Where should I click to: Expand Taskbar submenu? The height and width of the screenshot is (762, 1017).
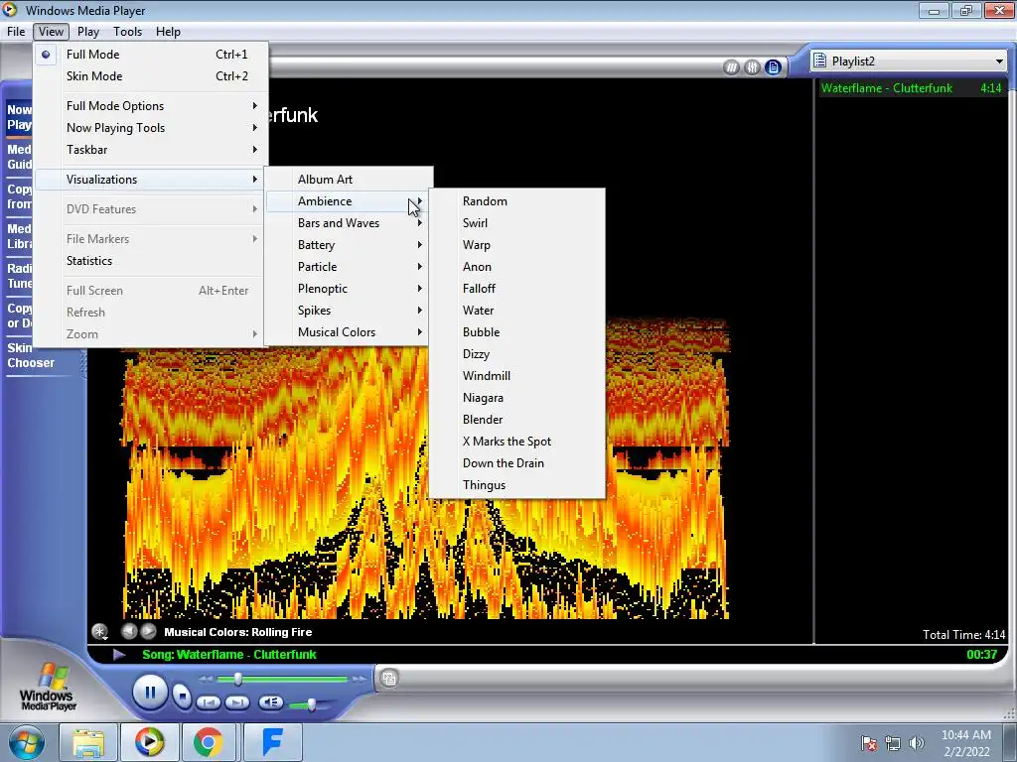[x=151, y=150]
